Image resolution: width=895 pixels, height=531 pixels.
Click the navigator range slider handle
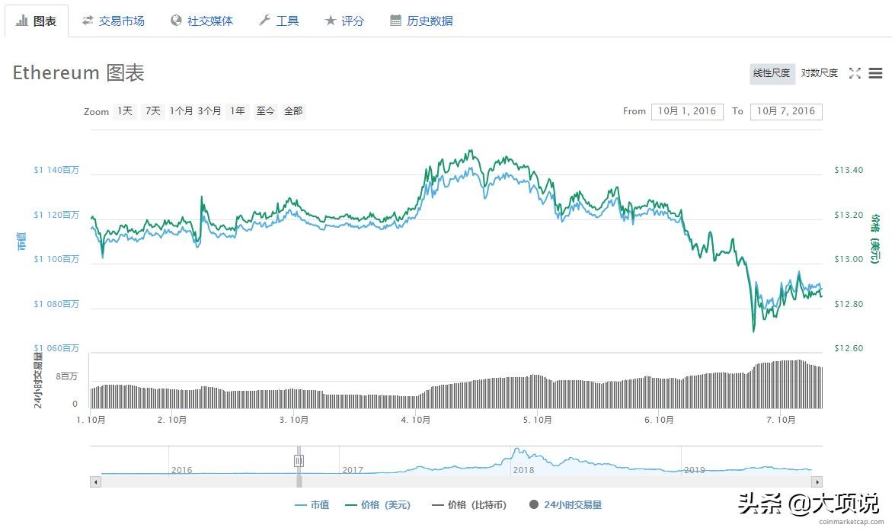click(x=299, y=460)
